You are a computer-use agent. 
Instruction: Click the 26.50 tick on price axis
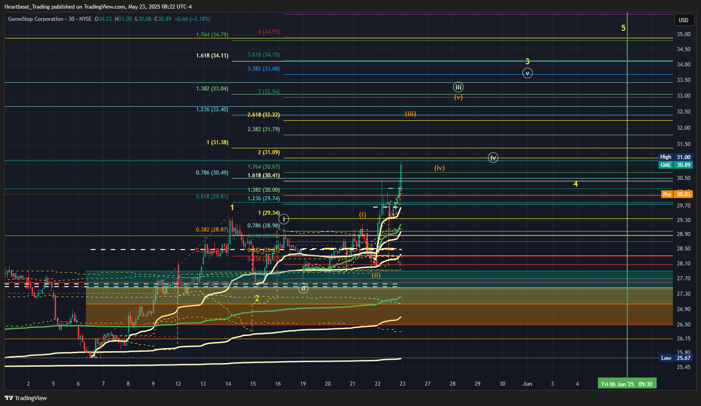click(683, 325)
